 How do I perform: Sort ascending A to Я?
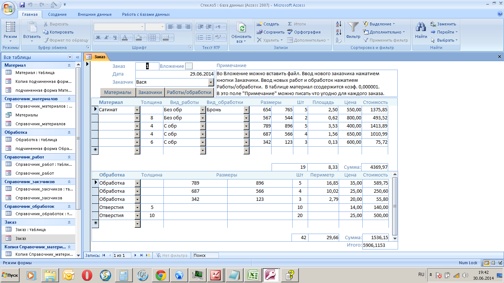339,24
